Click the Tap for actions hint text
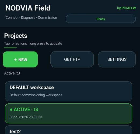140x134 pixels. click(x=33, y=43)
